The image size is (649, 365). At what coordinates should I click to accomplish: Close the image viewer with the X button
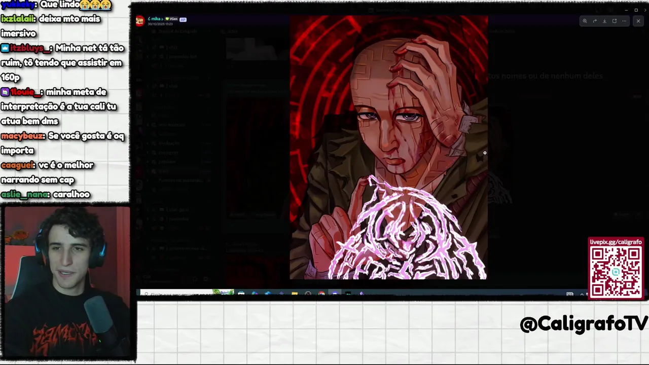point(638,21)
